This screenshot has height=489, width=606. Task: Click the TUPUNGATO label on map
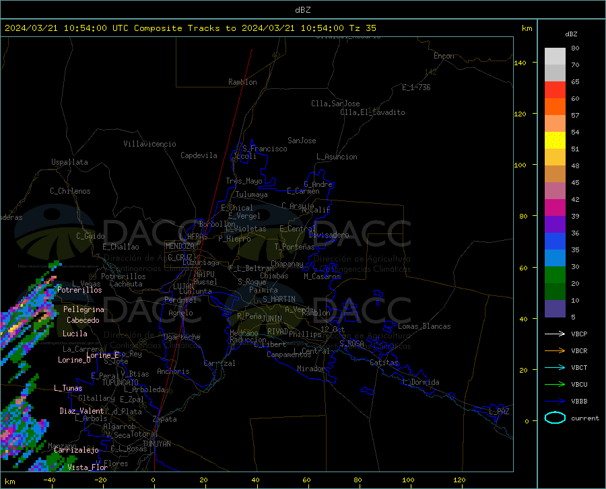[x=121, y=383]
